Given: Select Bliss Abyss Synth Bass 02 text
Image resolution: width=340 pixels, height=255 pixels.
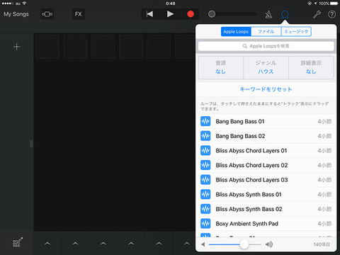Looking at the screenshot, I should [249, 209].
